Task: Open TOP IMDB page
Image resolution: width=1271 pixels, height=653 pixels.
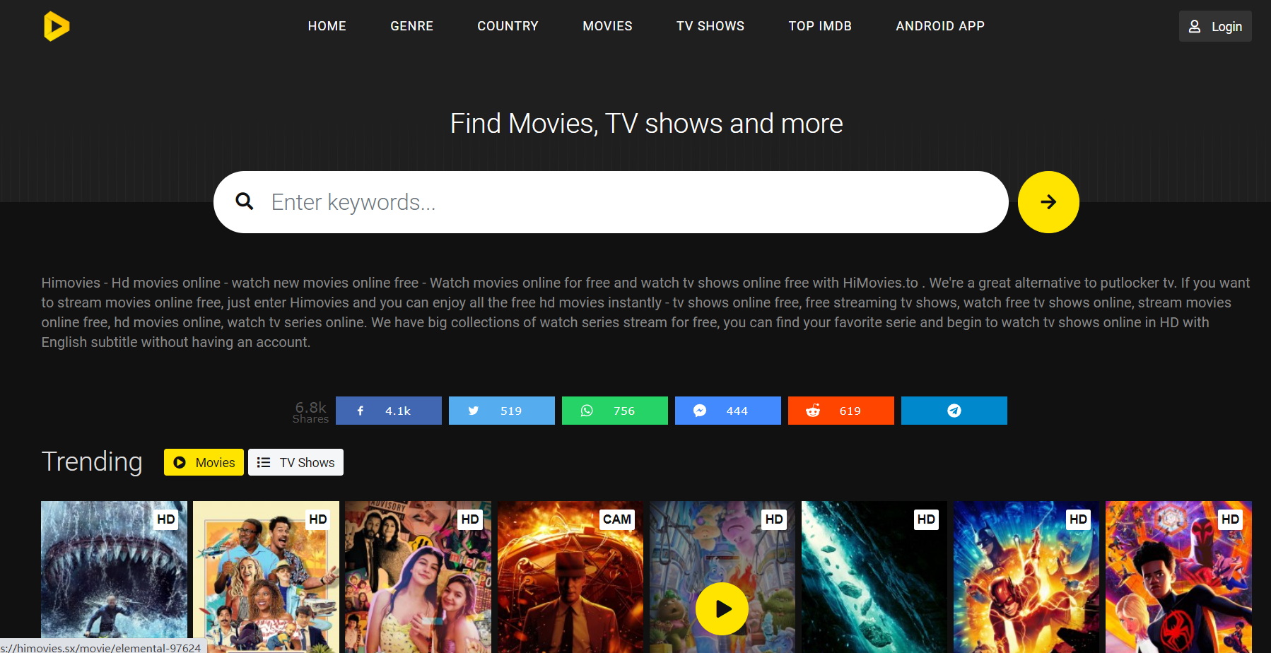Action: coord(820,26)
